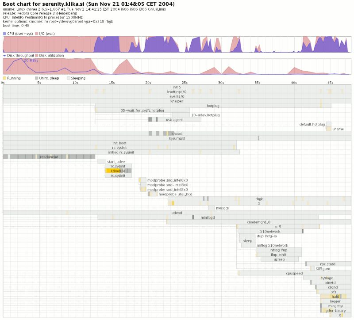The height and width of the screenshot is (320, 354).
Task: Click the 'cpuspeed' process bar
Action: coord(294,274)
